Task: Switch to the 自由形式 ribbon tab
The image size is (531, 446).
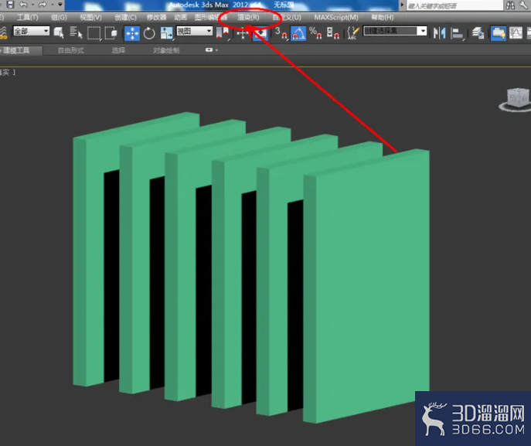Action: [71, 50]
